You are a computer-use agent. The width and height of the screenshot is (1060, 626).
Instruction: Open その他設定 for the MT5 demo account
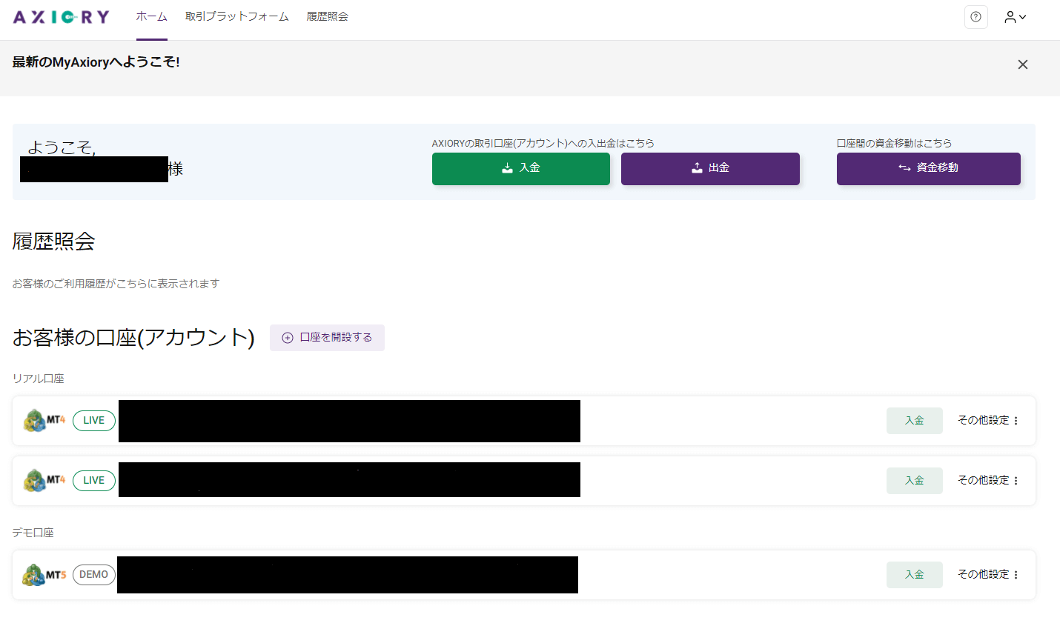tap(988, 574)
